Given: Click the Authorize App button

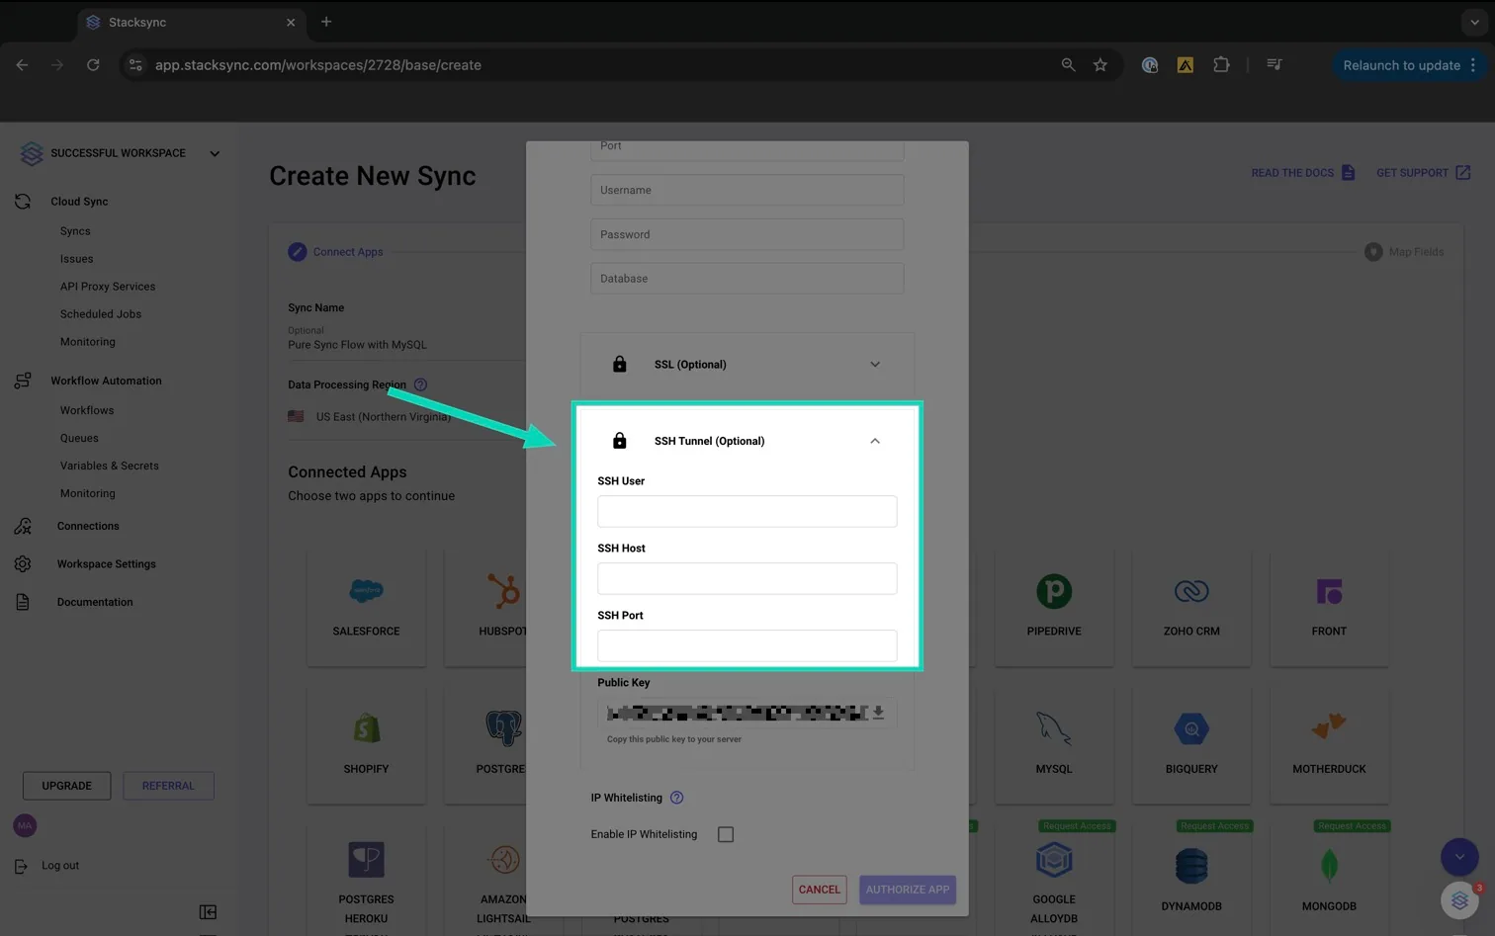Looking at the screenshot, I should point(908,890).
